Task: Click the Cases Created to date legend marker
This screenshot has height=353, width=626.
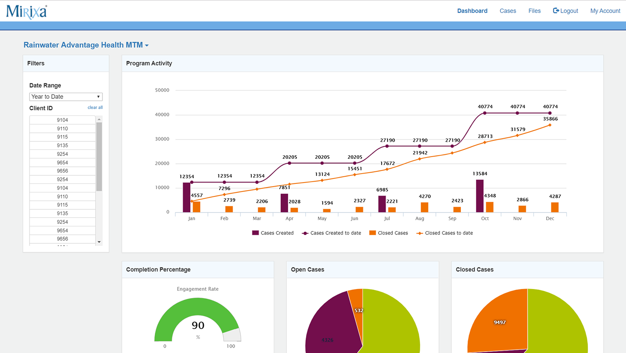Action: (x=305, y=233)
